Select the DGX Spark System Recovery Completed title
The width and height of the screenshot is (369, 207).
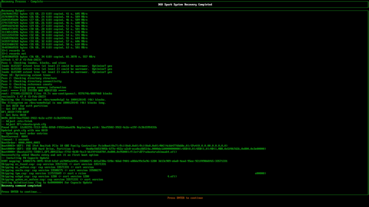pos(185,4)
